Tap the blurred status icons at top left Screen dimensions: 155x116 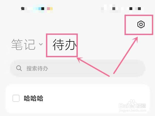pyautogui.click(x=37, y=9)
